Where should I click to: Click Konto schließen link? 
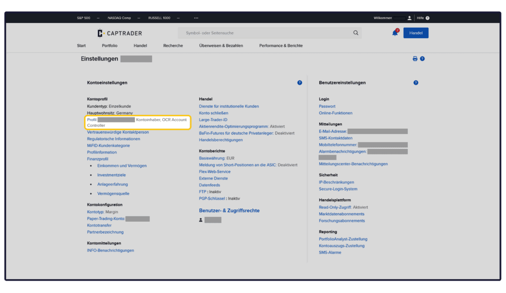pyautogui.click(x=213, y=113)
